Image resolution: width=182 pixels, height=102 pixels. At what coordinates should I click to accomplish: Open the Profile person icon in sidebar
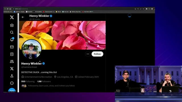tap(12, 76)
